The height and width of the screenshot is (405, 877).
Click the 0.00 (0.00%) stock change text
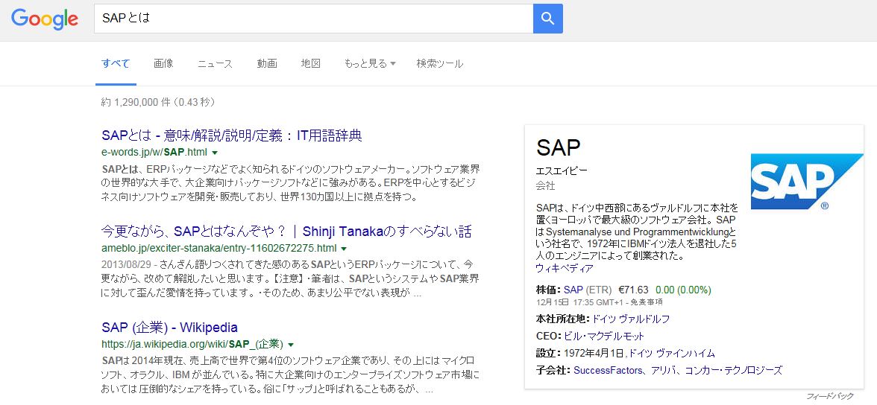683,290
